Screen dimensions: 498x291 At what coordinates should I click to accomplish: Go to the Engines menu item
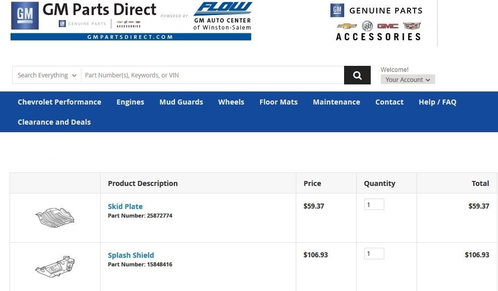coord(130,102)
